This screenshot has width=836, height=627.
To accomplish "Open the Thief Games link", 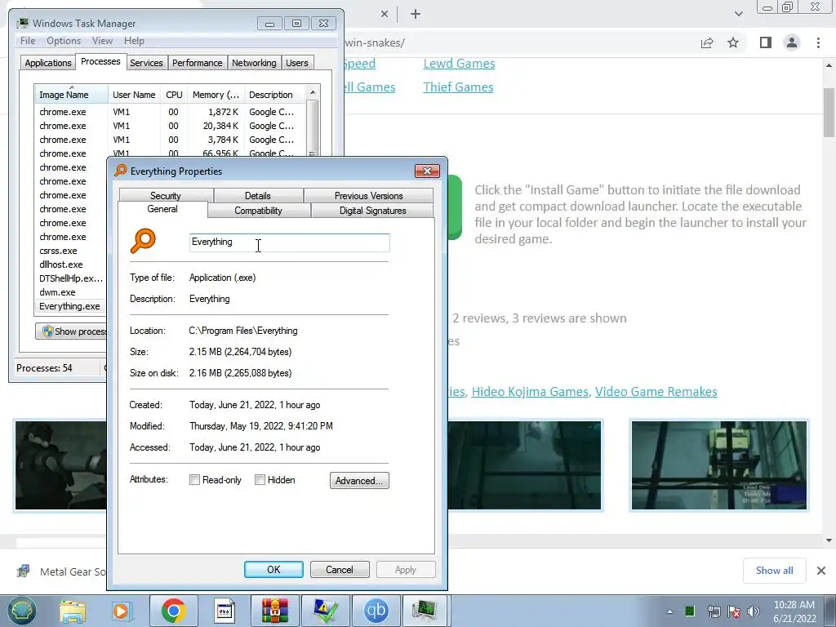I will click(458, 87).
